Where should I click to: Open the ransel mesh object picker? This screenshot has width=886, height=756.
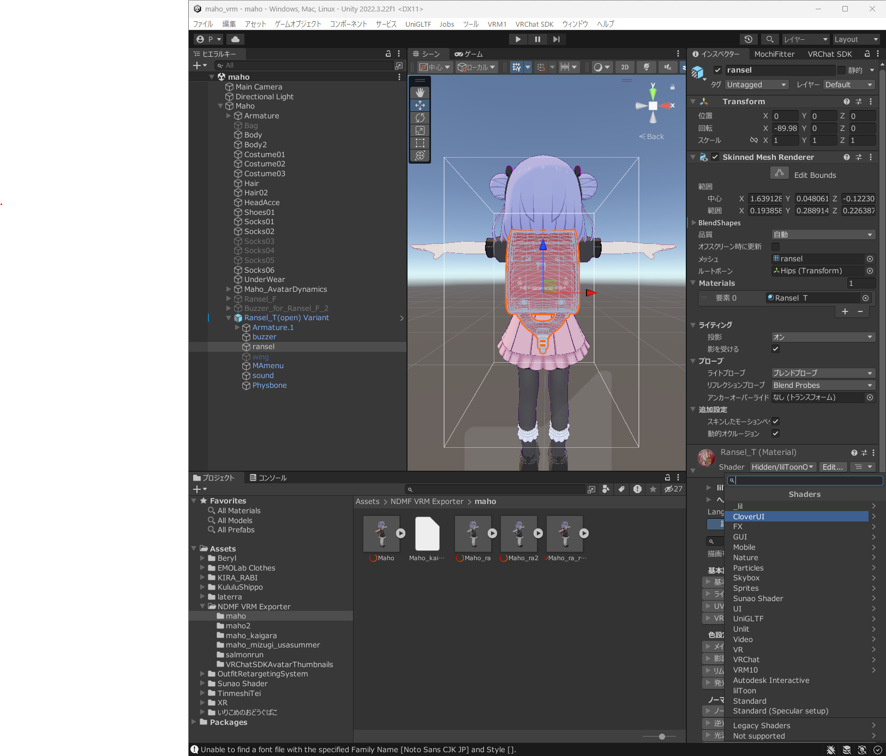click(870, 259)
